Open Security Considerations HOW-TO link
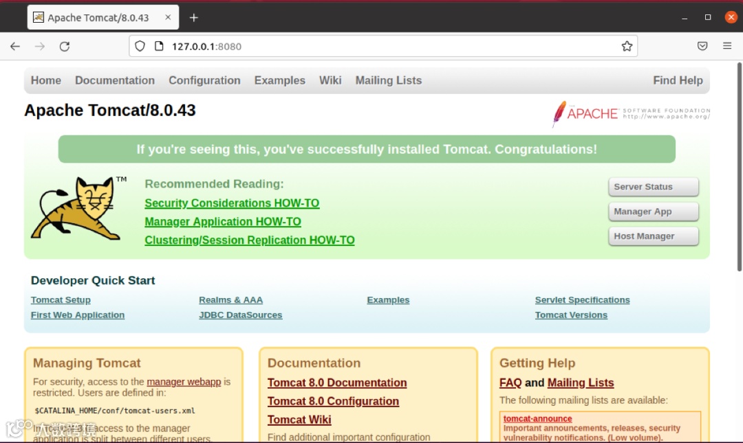The height and width of the screenshot is (443, 743). point(233,203)
